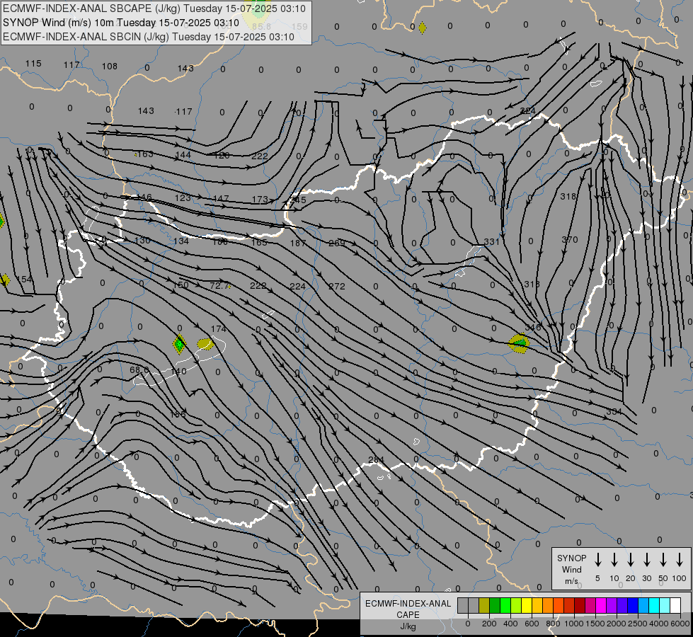The width and height of the screenshot is (693, 637).
Task: Click the wind arrow above 20 in legend
Action: pyautogui.click(x=631, y=560)
